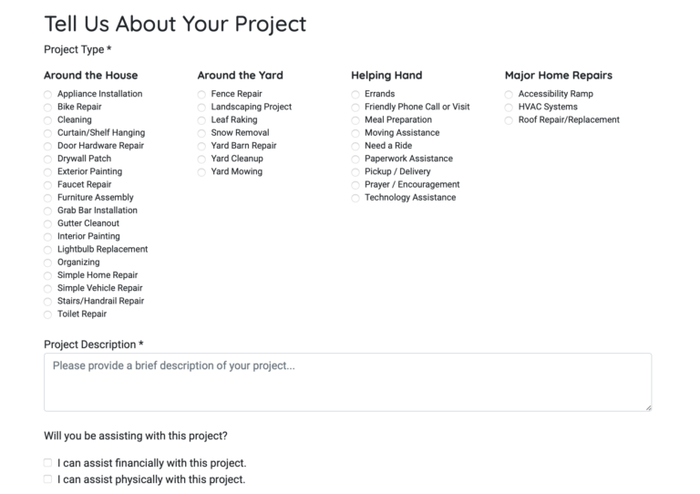
Task: Choose Meal Preparation option
Action: (x=355, y=120)
